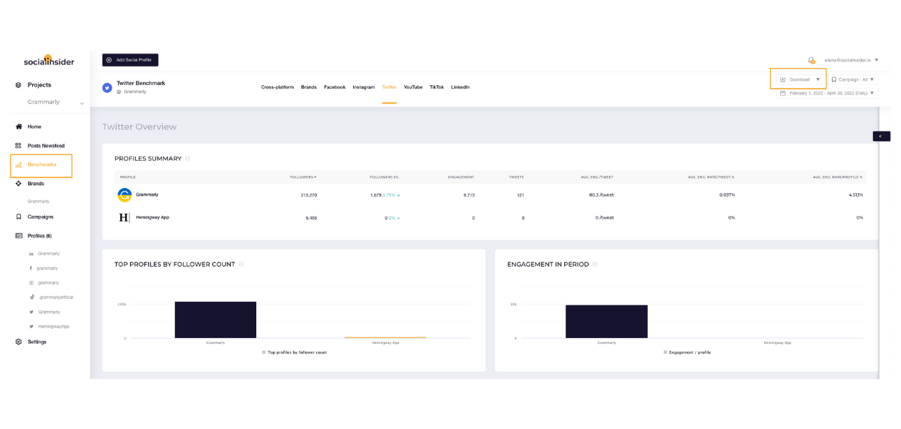This screenshot has height=429, width=901.
Task: Sort table by the Followers column header
Action: point(303,177)
